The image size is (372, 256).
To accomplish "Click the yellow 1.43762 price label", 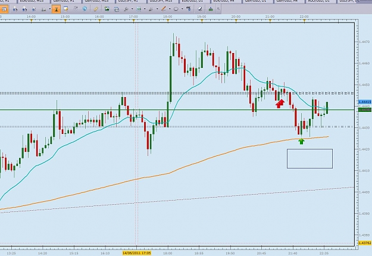I will [x=365, y=243].
